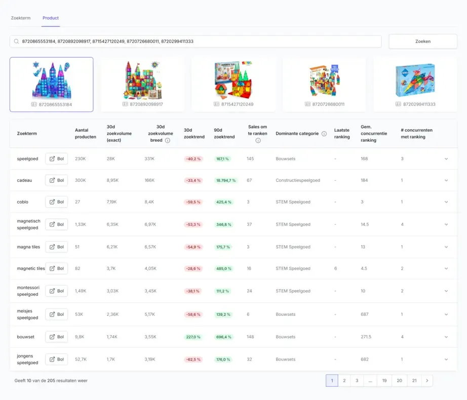This screenshot has width=467, height=400.
Task: Expand jongens speelgoed row details
Action: click(x=446, y=359)
